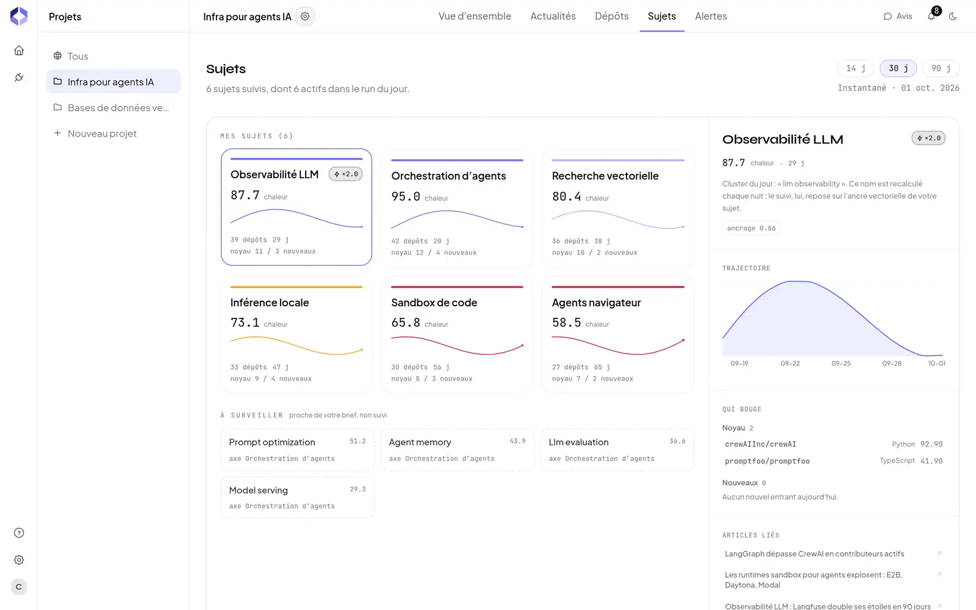976x610 pixels.
Task: Click the globe icon next to Tous
Action: tap(57, 56)
